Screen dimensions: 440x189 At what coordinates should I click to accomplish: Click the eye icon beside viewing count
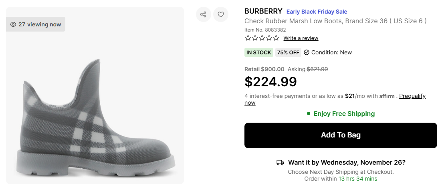click(13, 24)
